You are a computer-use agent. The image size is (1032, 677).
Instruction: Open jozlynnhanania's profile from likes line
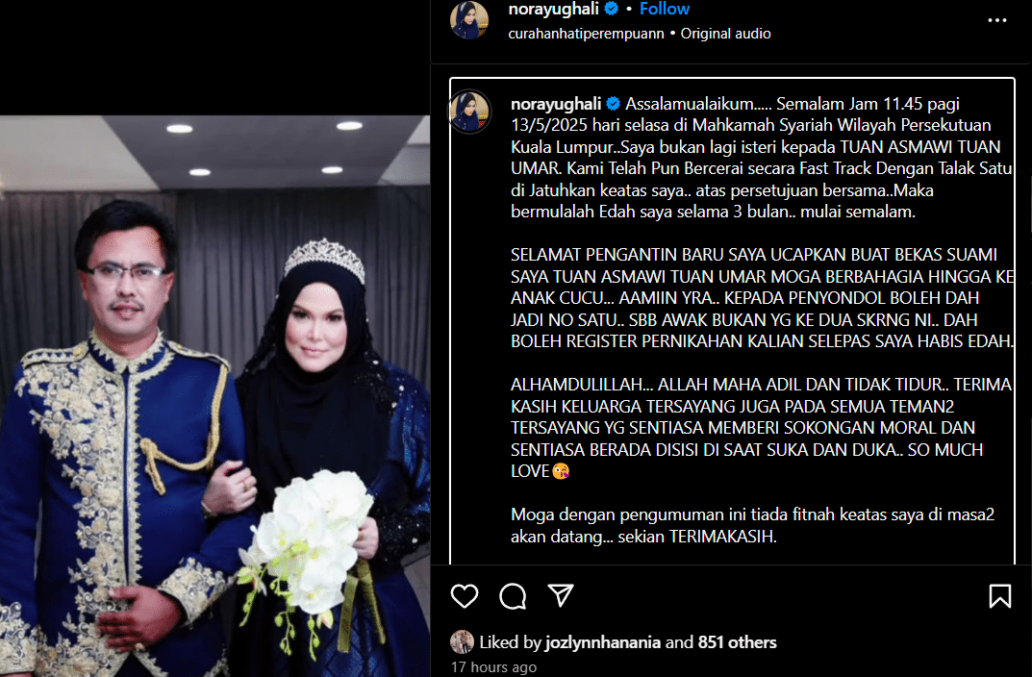coord(602,642)
